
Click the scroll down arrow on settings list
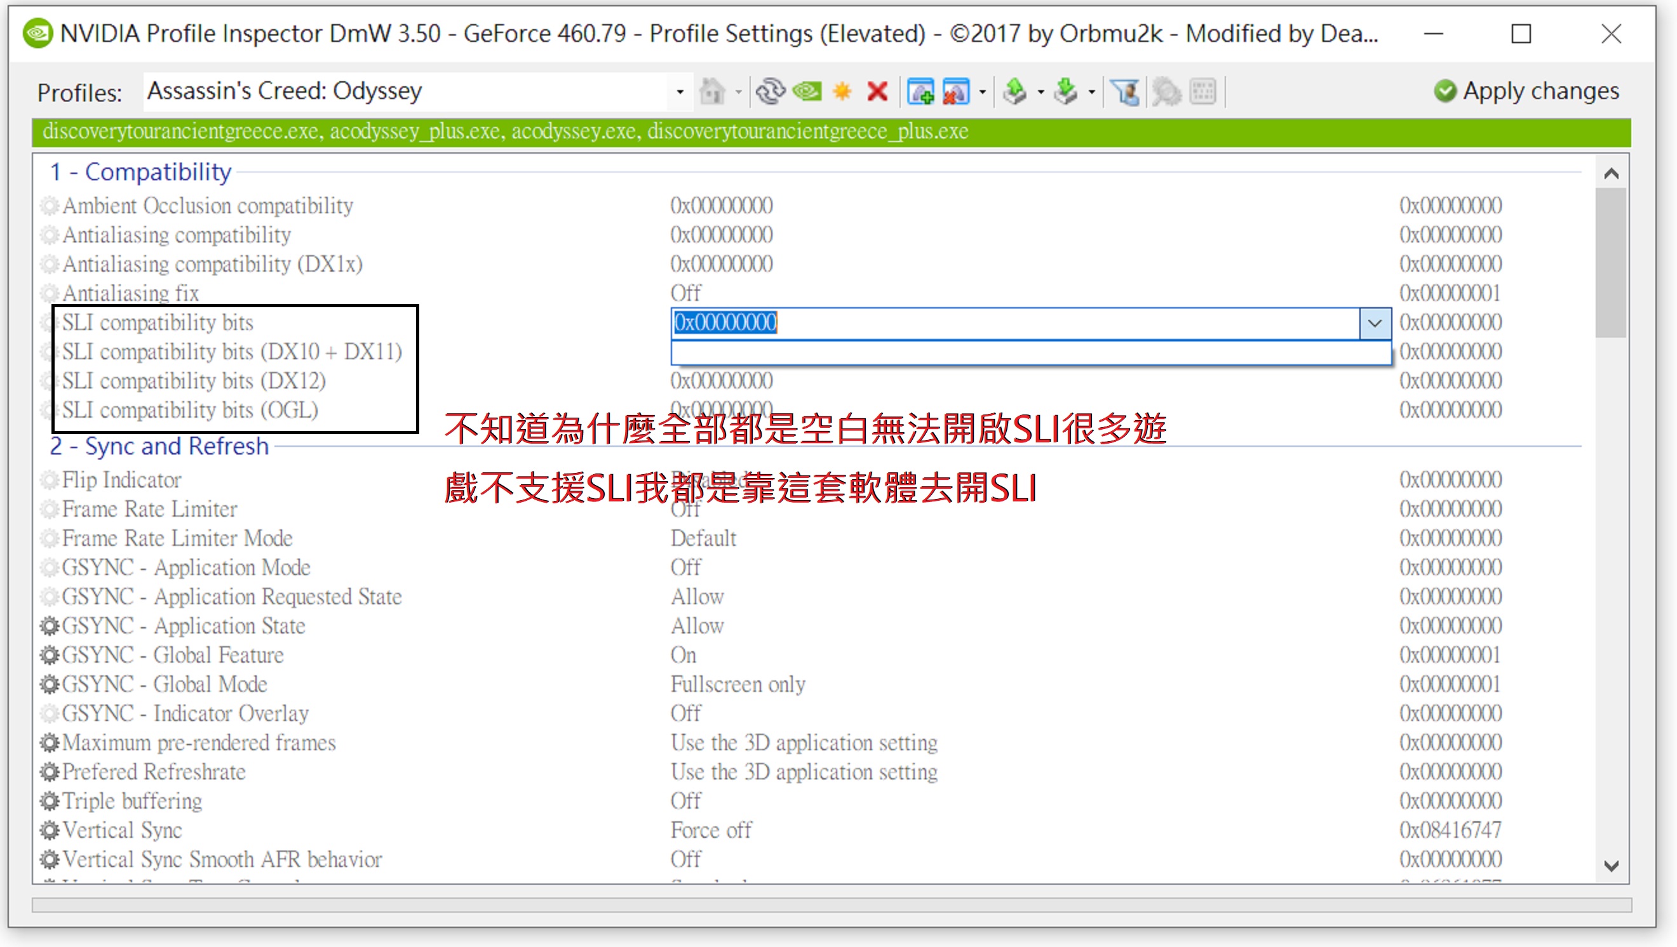(x=1611, y=866)
